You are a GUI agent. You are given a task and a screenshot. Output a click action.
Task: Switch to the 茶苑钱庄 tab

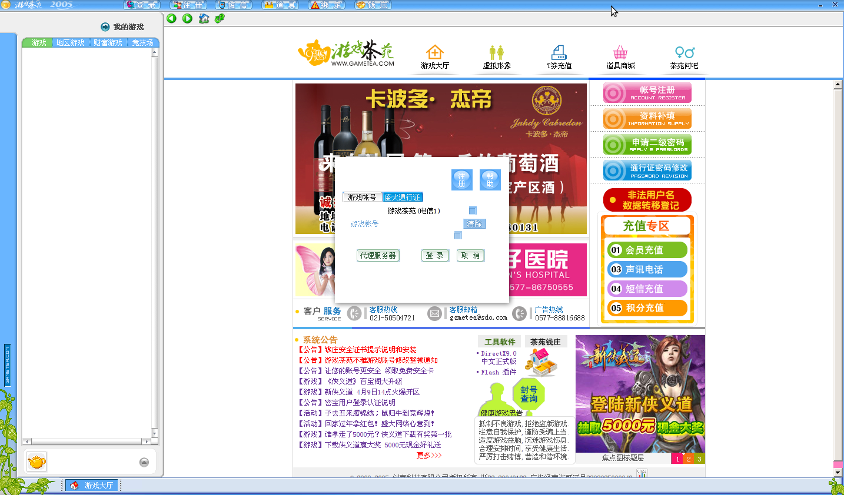(x=546, y=342)
